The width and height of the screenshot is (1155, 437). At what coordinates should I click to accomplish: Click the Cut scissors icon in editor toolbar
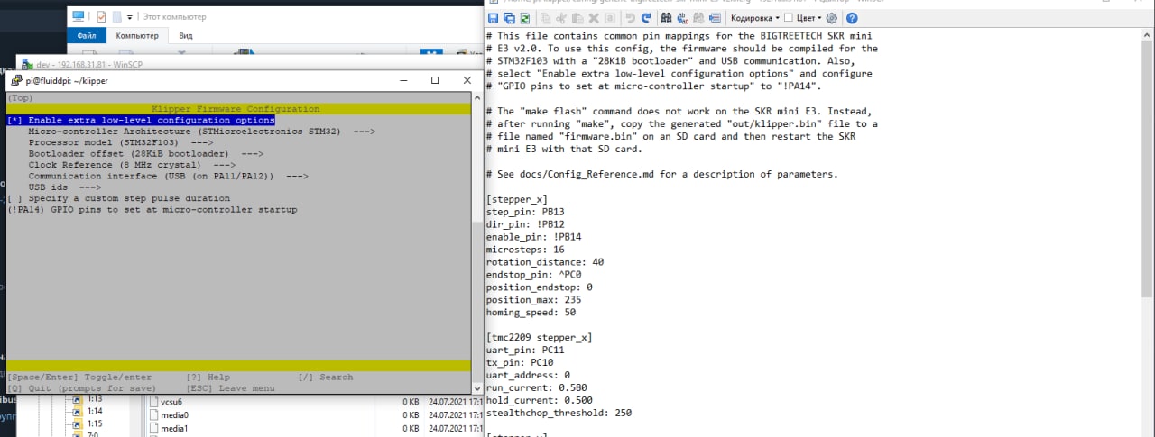click(x=561, y=18)
